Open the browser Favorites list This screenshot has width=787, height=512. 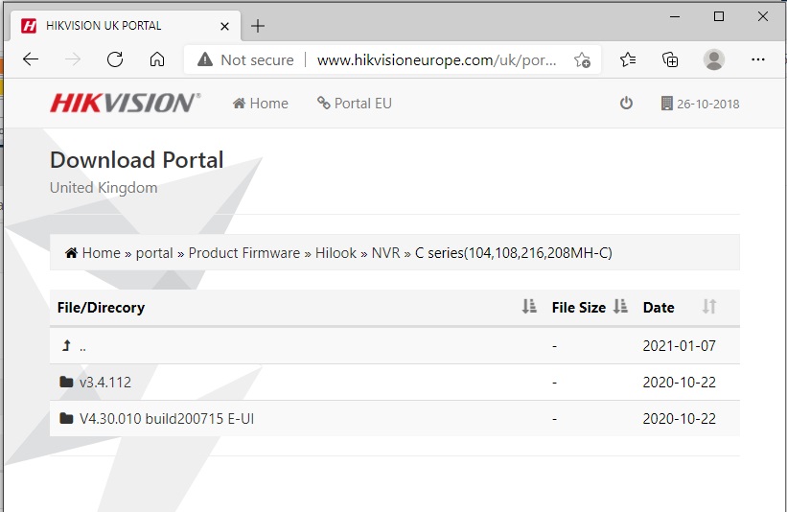628,59
